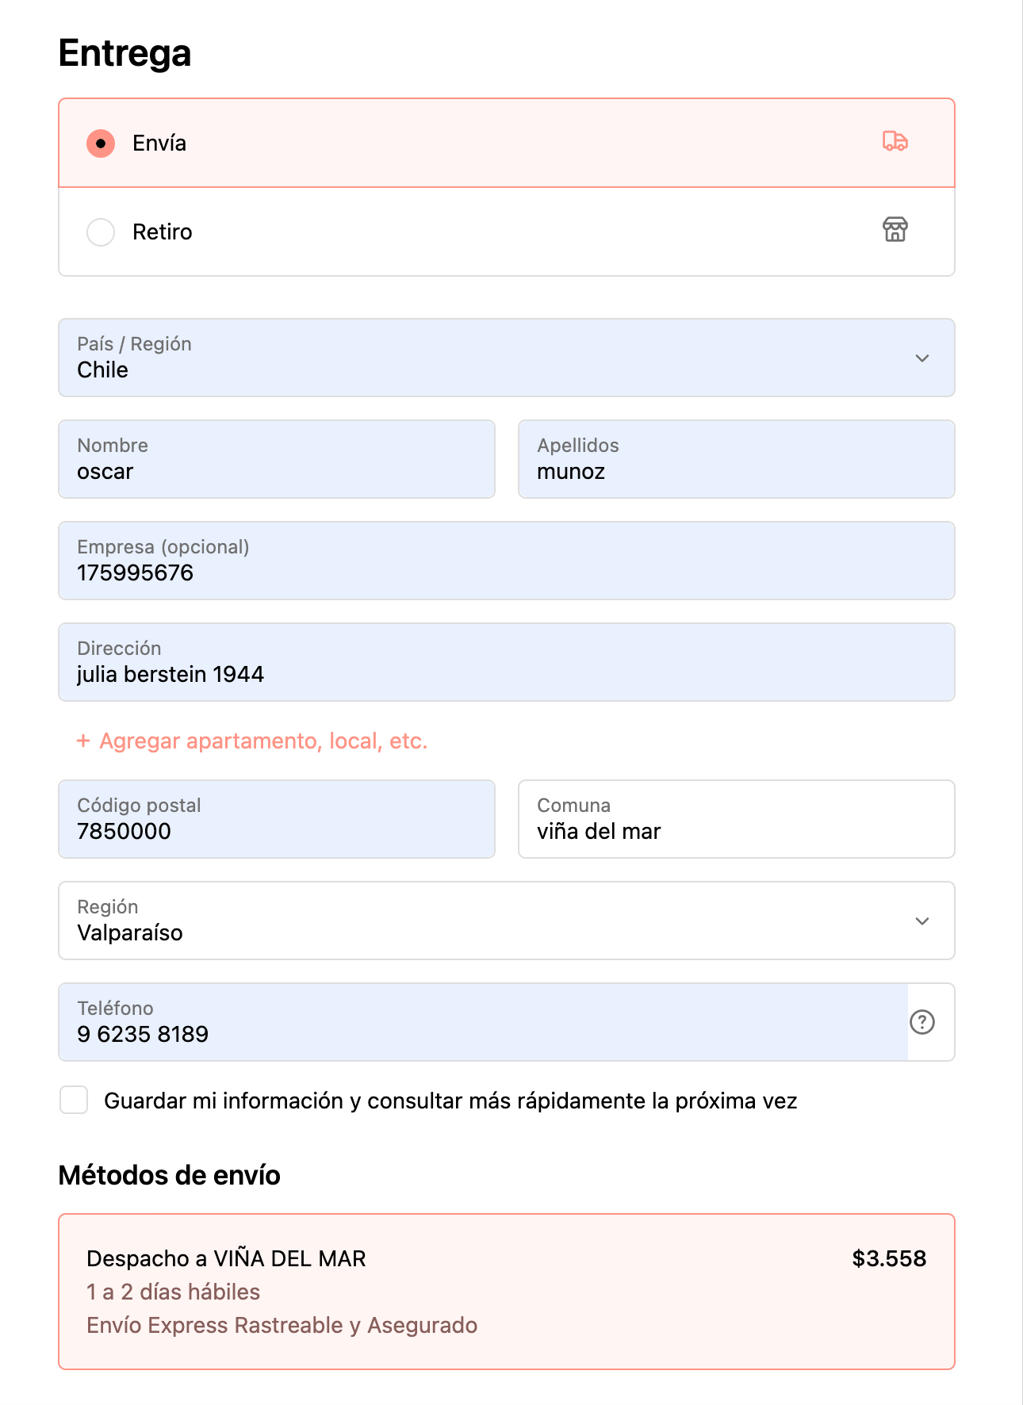Click Agregar apartamento, local, etc. link
Viewport: 1023px width, 1405px height.
tap(263, 741)
